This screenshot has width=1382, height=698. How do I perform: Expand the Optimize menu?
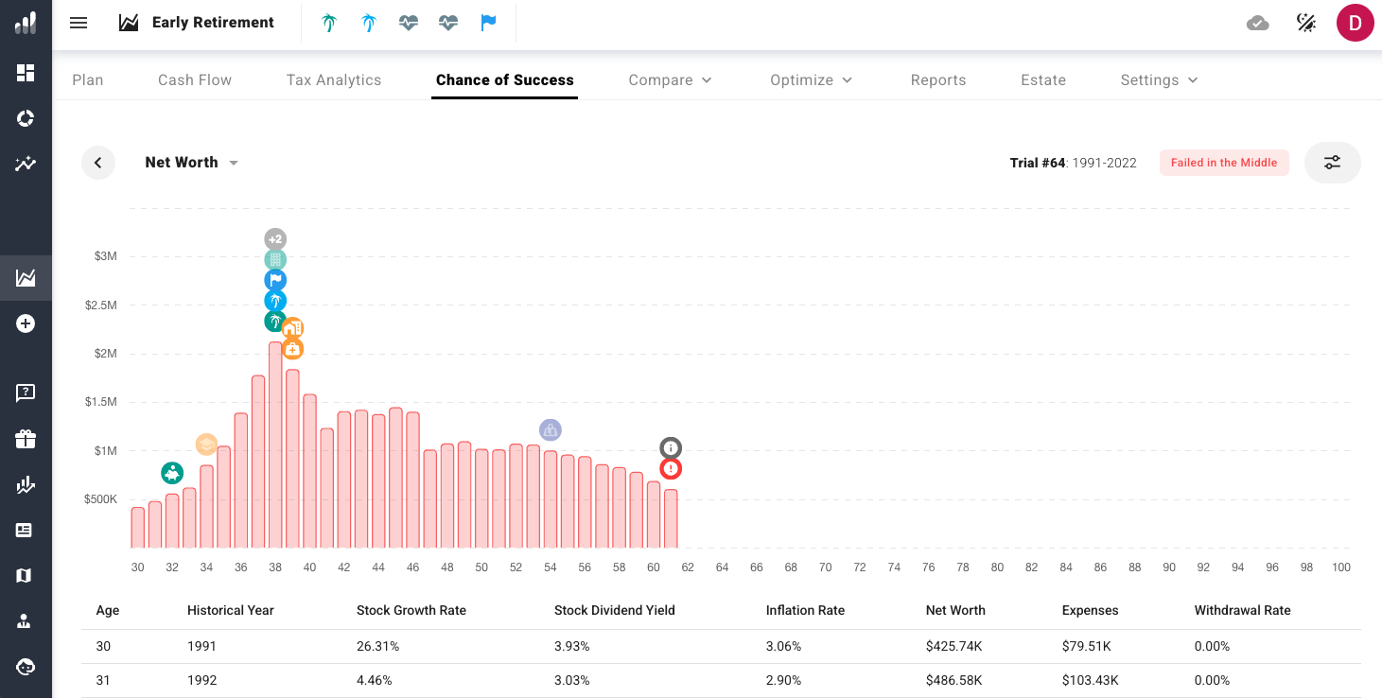(x=811, y=80)
